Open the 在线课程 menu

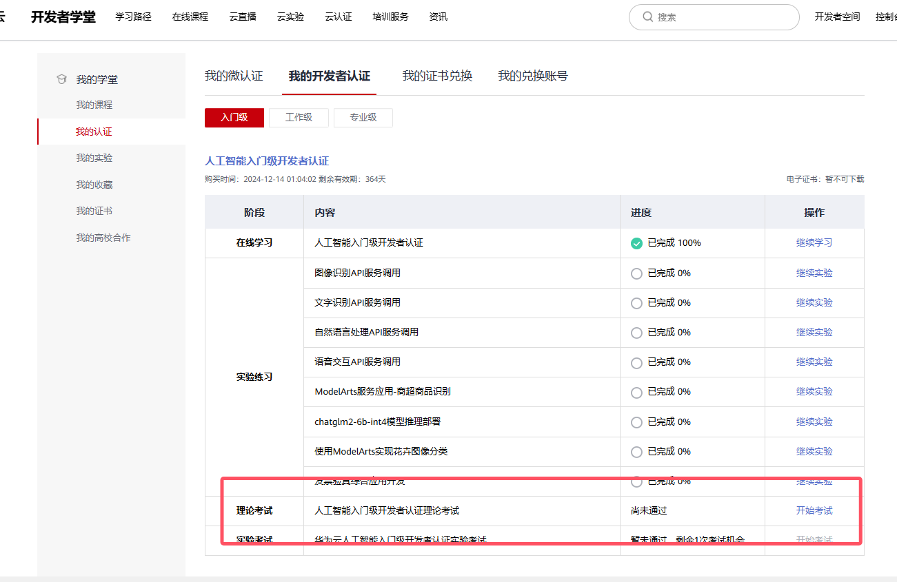click(x=190, y=17)
